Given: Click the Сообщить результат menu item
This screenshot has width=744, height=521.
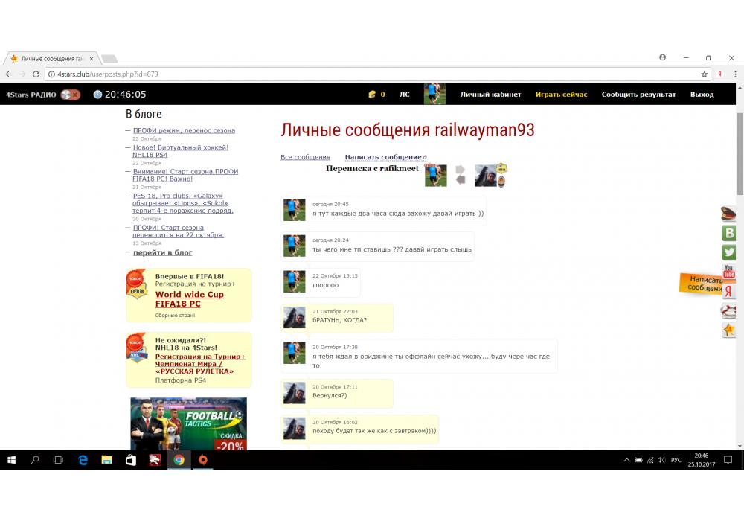Looking at the screenshot, I should 638,95.
